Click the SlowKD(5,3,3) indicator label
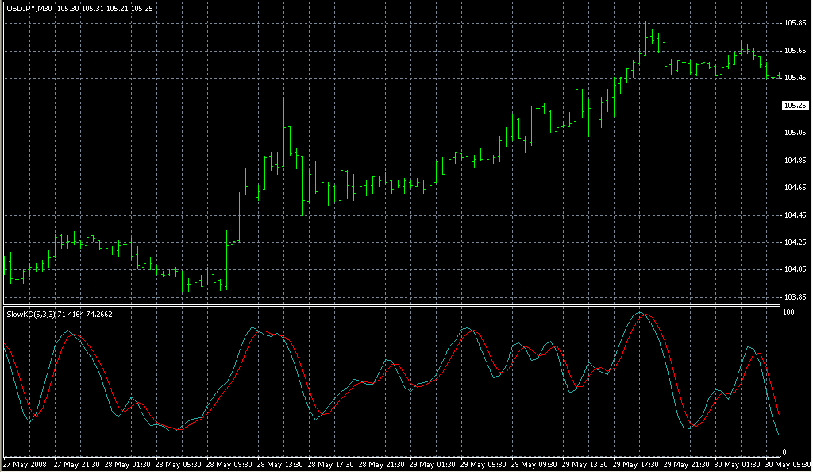This screenshot has height=472, width=813. [x=30, y=315]
